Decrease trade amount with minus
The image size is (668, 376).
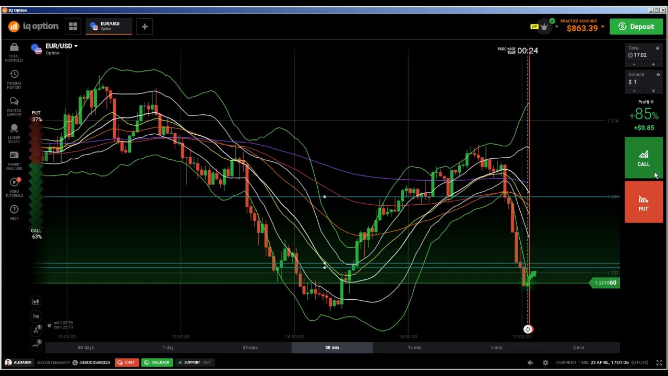[x=634, y=91]
